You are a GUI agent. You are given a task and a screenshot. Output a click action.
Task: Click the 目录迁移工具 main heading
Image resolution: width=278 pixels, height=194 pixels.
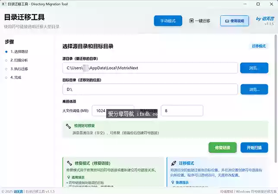[x=24, y=17]
